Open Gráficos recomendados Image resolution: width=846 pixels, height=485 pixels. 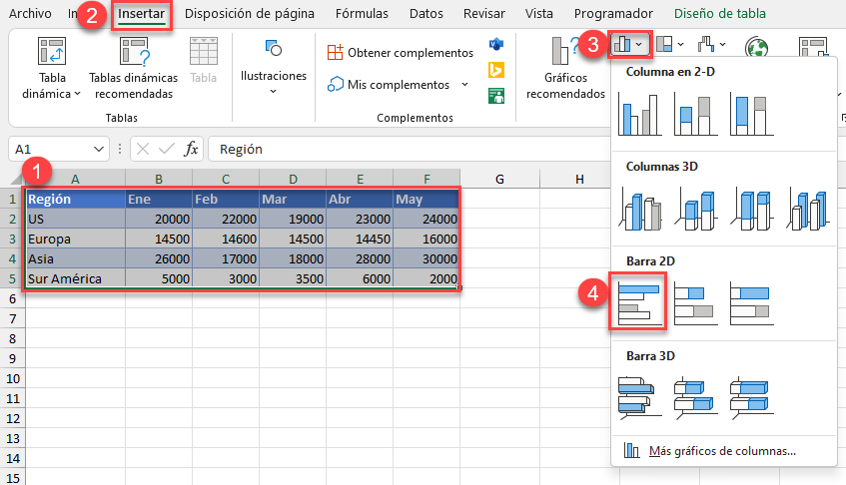[x=565, y=68]
